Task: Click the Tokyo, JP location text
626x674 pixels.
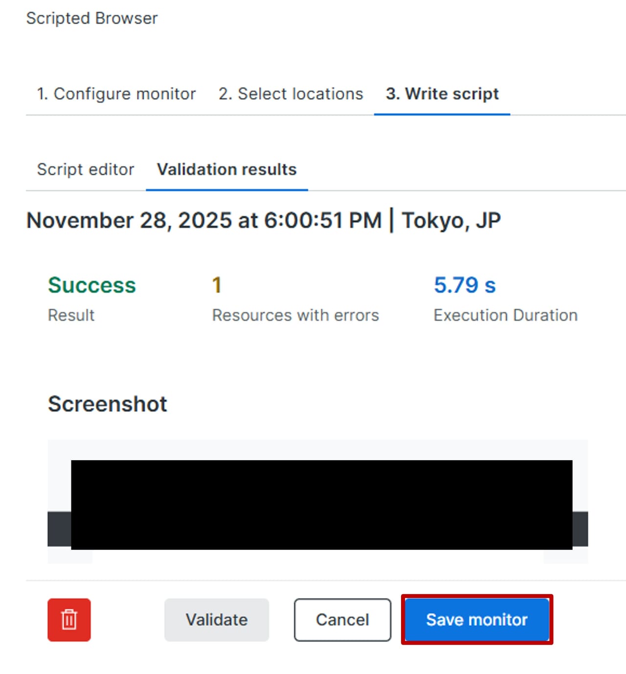Action: coord(451,220)
